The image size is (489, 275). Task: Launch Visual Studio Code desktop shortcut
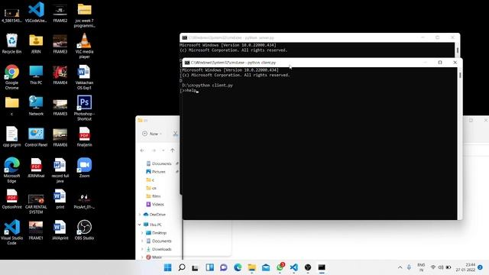(11, 232)
